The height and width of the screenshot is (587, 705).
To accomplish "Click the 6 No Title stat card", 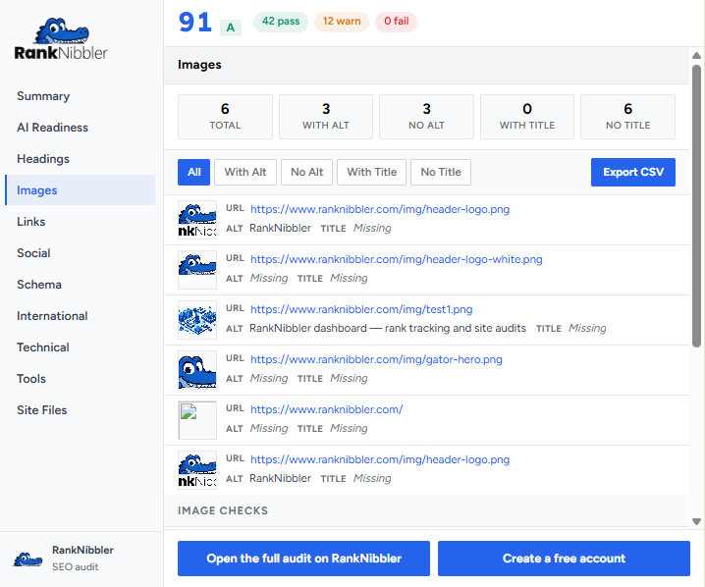I will coord(627,117).
